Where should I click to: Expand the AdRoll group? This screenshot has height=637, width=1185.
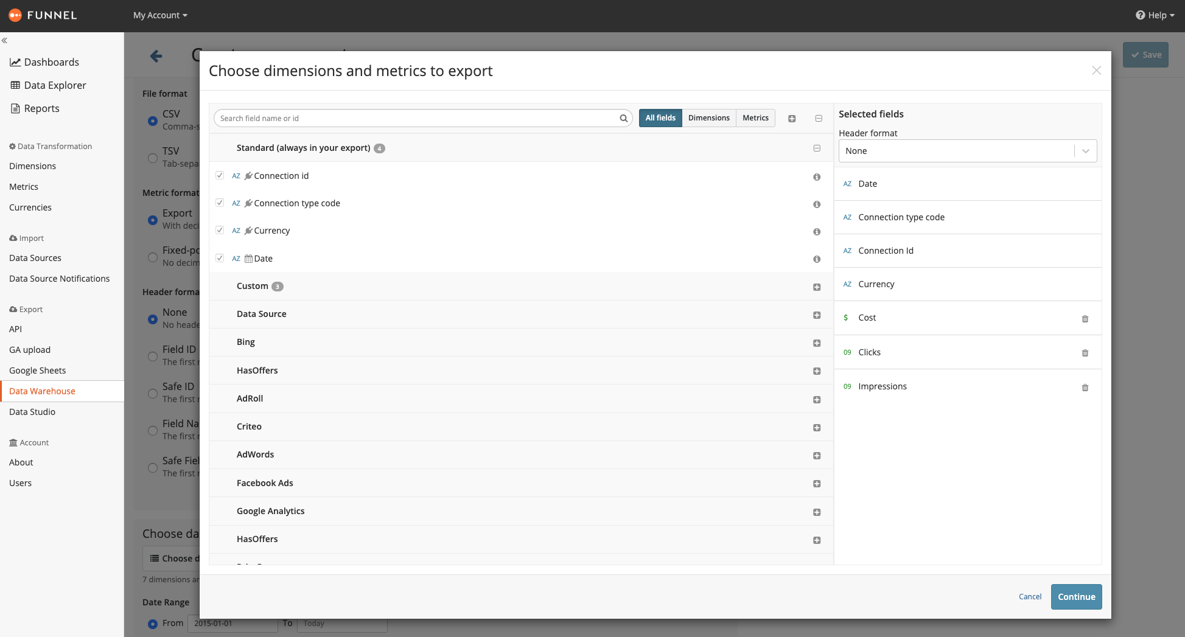point(817,400)
